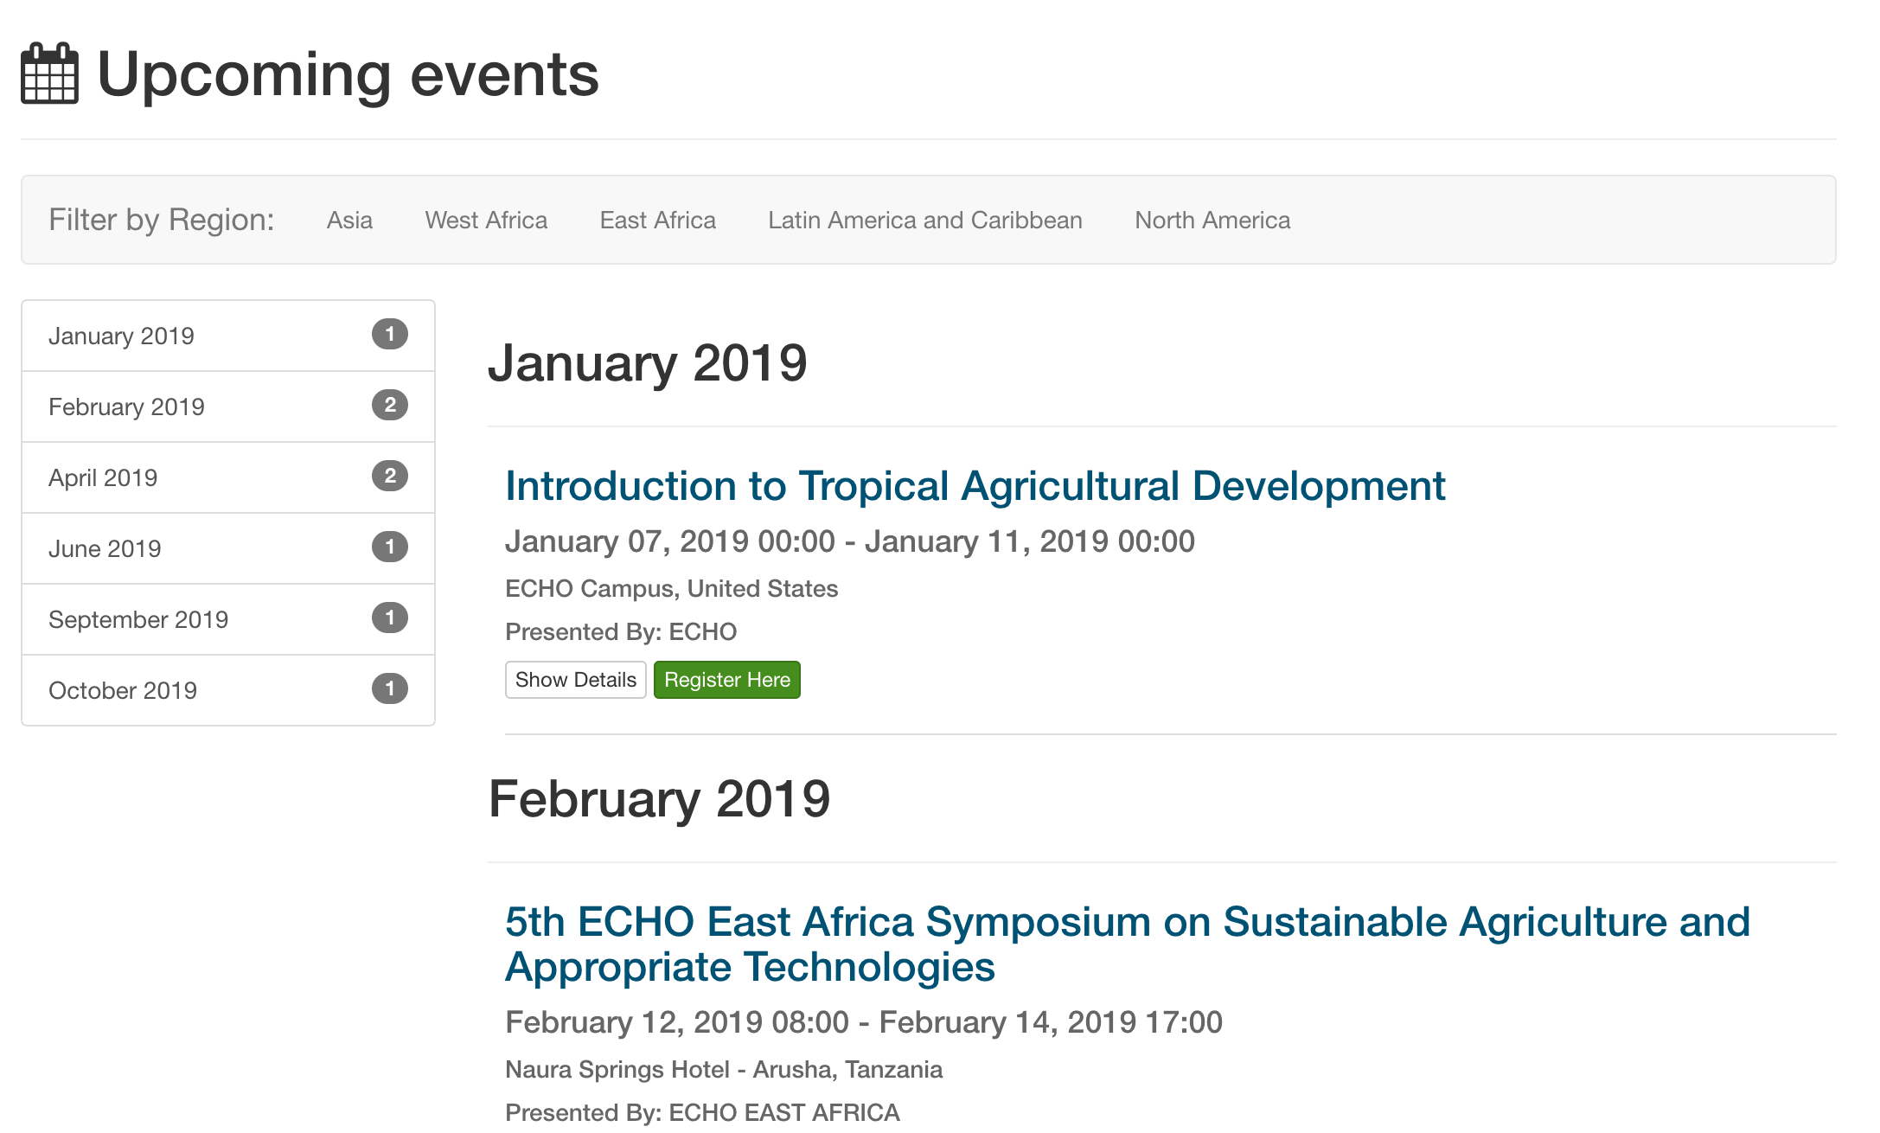Select January 2019 in the month sidebar
1880x1133 pixels.
122,336
